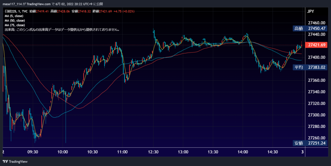Click the 10:00 time axis label
Screen dimensions: 331x166
[63, 152]
